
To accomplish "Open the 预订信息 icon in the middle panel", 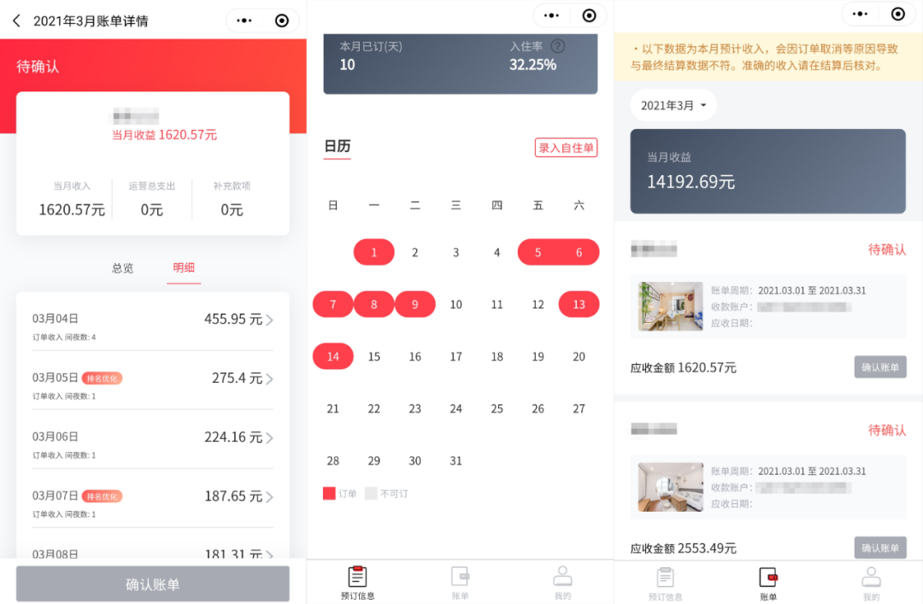I will [357, 578].
